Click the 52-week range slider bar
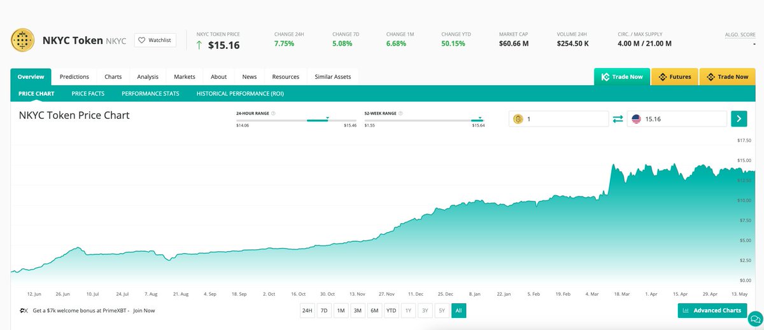The height and width of the screenshot is (330, 764). point(424,120)
